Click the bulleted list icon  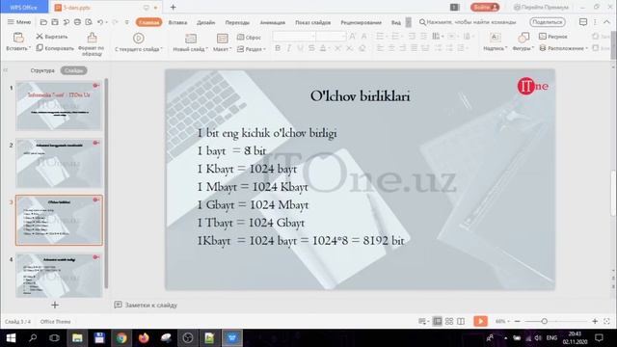point(381,37)
